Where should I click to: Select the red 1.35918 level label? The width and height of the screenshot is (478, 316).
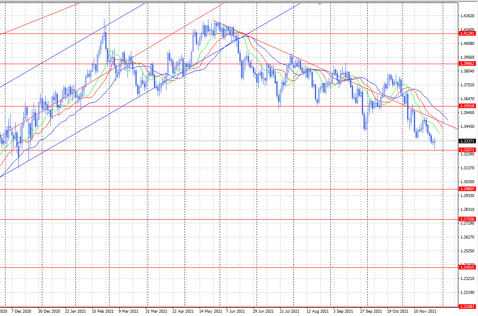[467, 106]
